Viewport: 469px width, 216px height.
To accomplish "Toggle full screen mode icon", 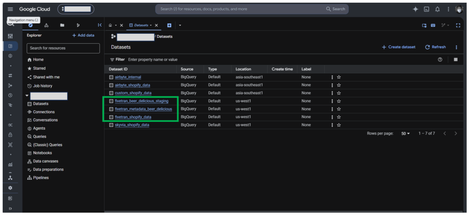I will click(458, 26).
